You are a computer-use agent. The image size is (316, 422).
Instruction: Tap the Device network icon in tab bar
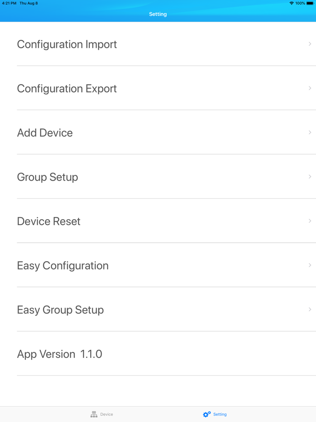94,414
